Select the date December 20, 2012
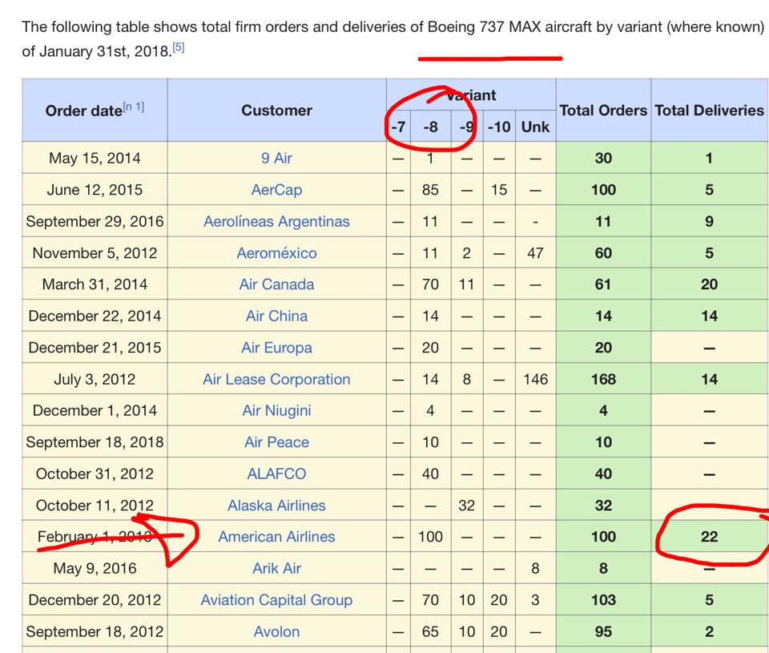769x653 pixels. pyautogui.click(x=95, y=600)
